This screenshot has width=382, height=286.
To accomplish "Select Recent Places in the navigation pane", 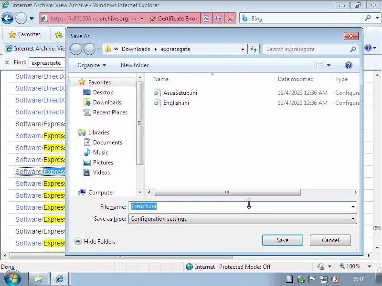I will click(110, 112).
